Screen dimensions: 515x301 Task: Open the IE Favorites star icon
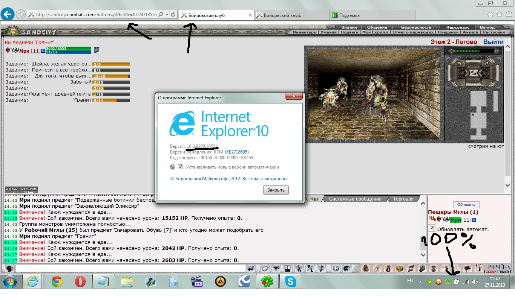(x=500, y=15)
